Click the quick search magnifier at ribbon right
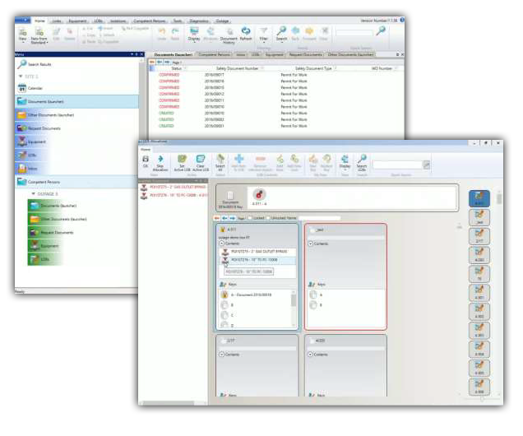Screen dimensions: 523x436 [x=381, y=31]
